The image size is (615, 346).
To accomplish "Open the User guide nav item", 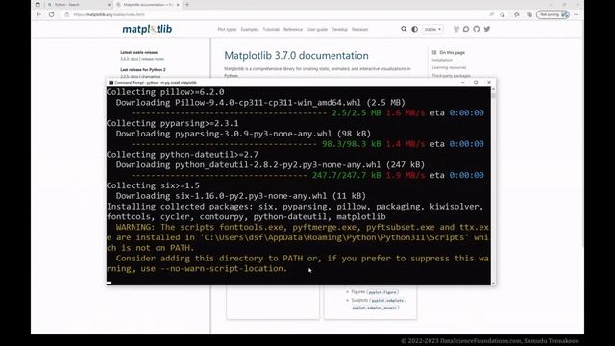I will (x=317, y=30).
